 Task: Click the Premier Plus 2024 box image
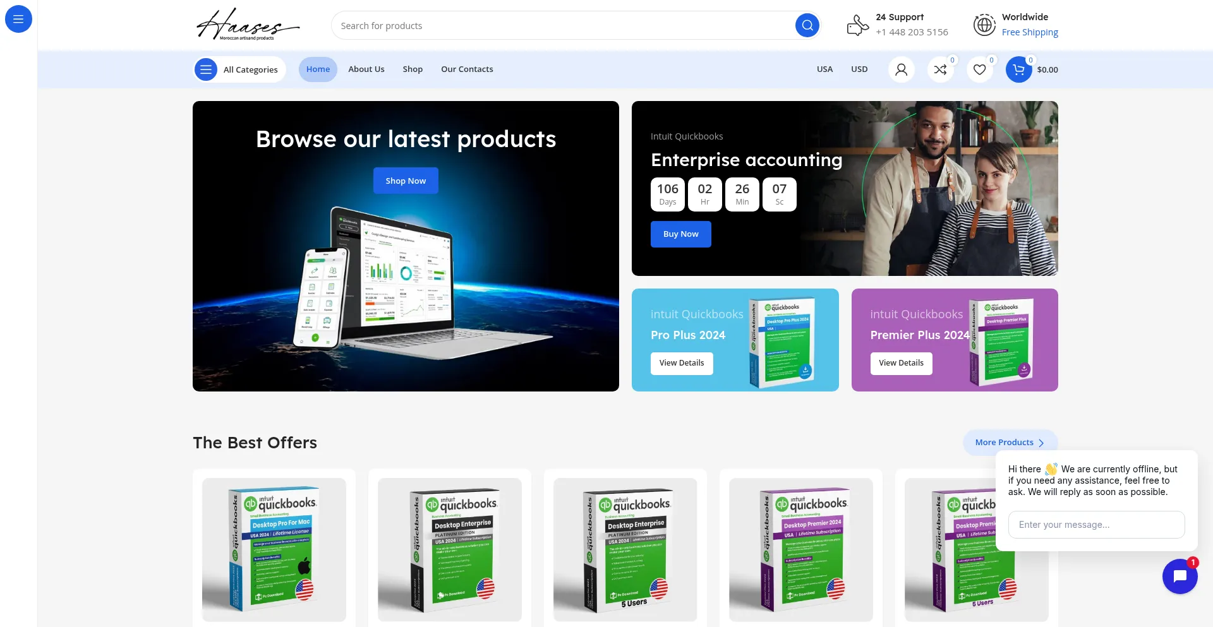(1001, 341)
